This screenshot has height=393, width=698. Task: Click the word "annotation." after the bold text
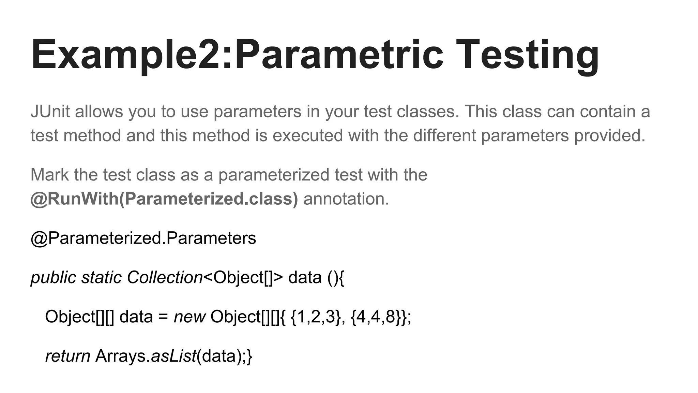[x=346, y=199]
